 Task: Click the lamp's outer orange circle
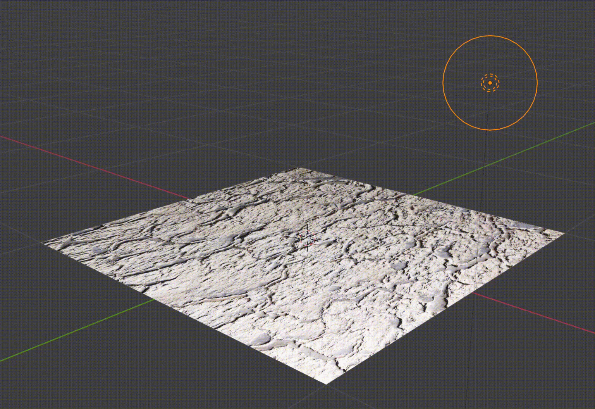click(490, 36)
